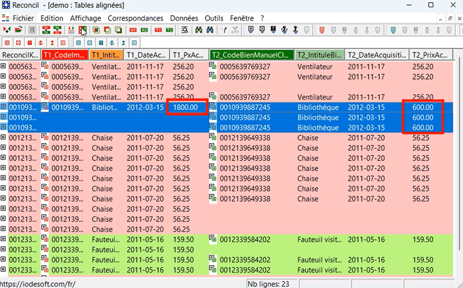Click the blue question mark icon in second toolbar row
463x288 pixels.
tap(101, 42)
